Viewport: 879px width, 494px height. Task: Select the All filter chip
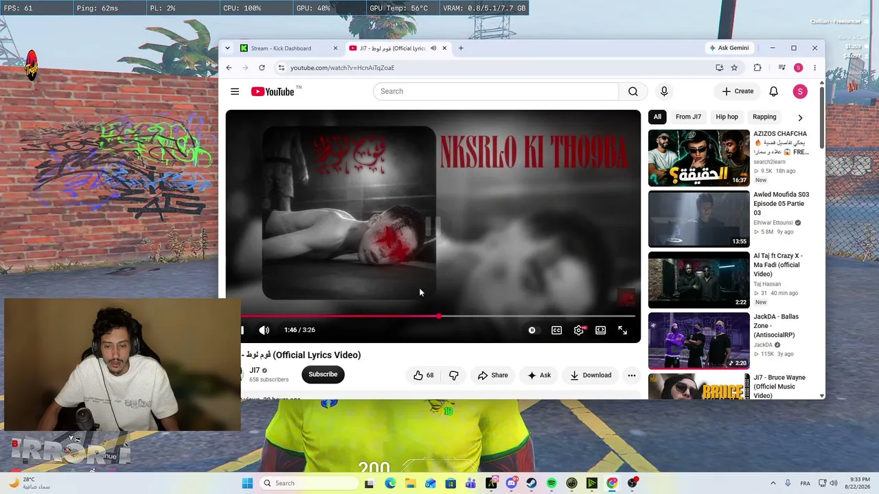[657, 117]
